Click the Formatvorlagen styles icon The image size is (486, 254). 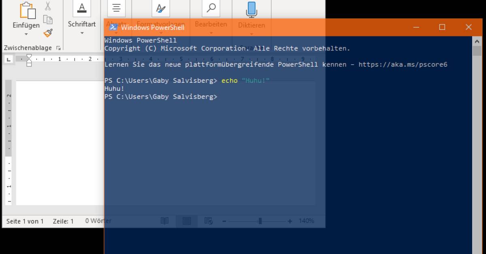point(160,8)
